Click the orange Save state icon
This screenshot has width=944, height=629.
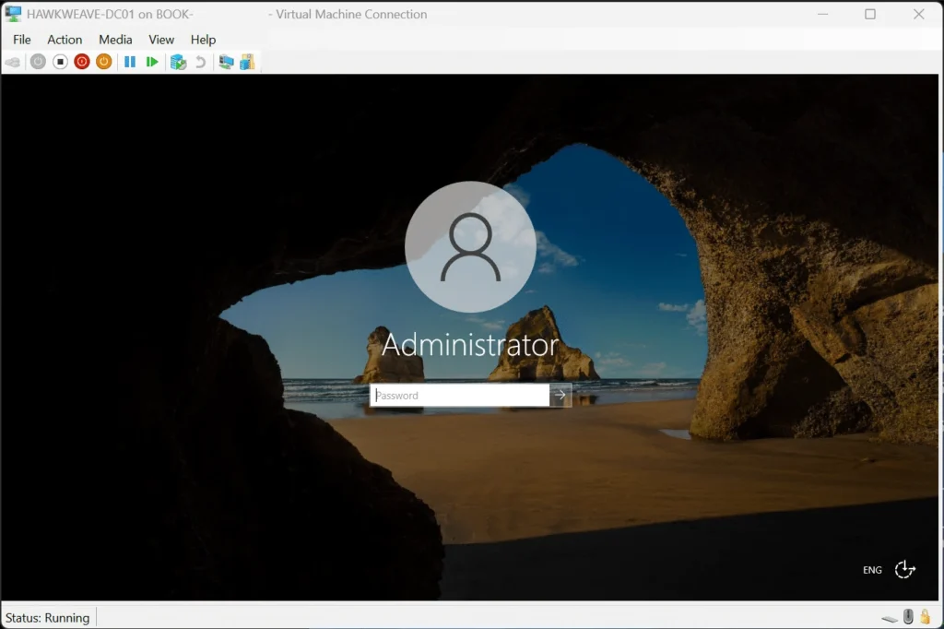(x=104, y=62)
